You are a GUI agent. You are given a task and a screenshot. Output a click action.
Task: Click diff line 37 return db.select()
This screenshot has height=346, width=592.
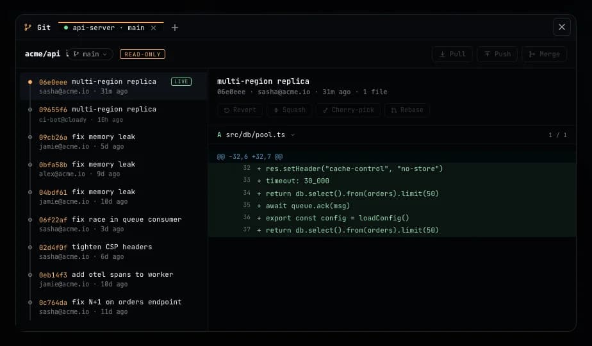coord(392,230)
